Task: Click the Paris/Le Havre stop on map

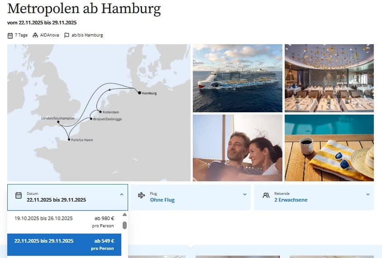Action: tap(69, 140)
